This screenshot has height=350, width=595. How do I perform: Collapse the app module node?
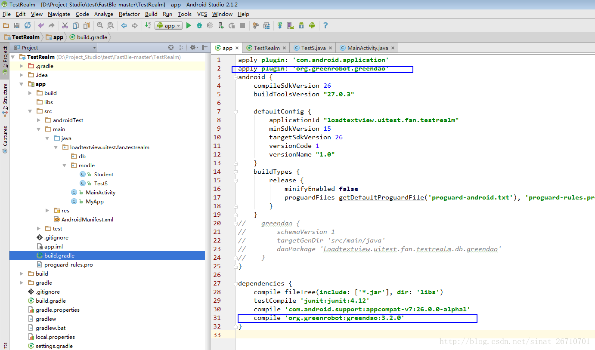22,84
